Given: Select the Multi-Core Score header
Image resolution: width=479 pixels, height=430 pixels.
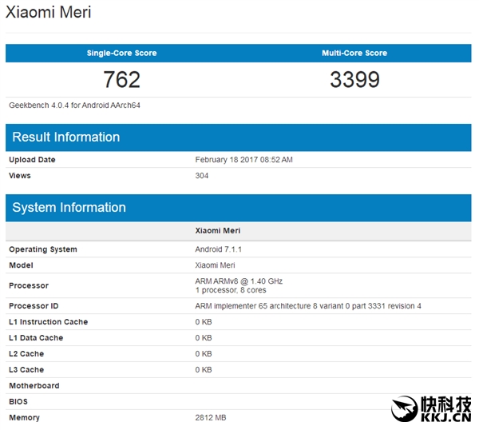Looking at the screenshot, I should [x=354, y=53].
